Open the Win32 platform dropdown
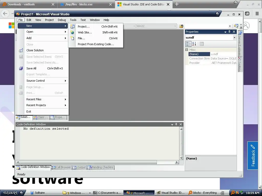 tap(175, 26)
